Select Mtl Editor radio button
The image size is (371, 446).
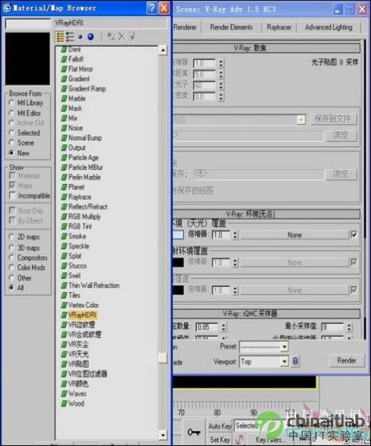11,114
